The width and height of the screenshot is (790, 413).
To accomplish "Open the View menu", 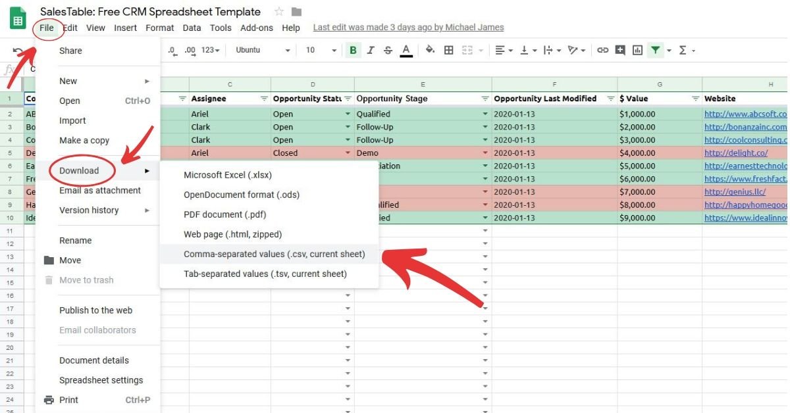I will point(95,28).
